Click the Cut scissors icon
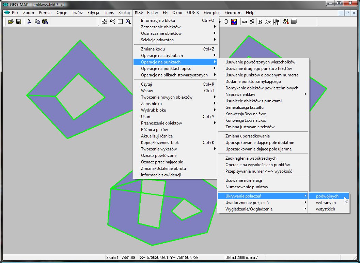This screenshot has height=263, width=360. (29, 21)
